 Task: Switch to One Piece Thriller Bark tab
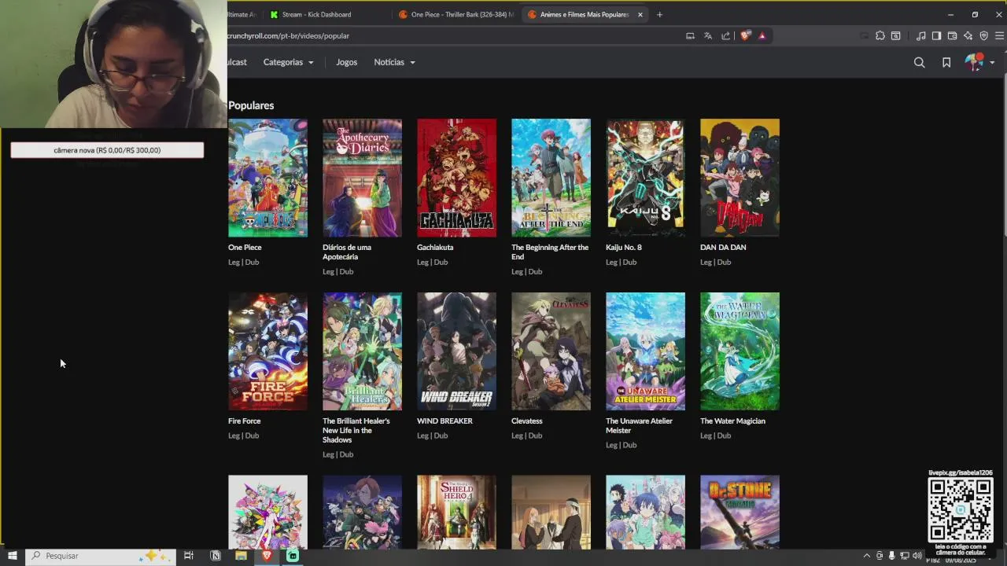coord(456,14)
